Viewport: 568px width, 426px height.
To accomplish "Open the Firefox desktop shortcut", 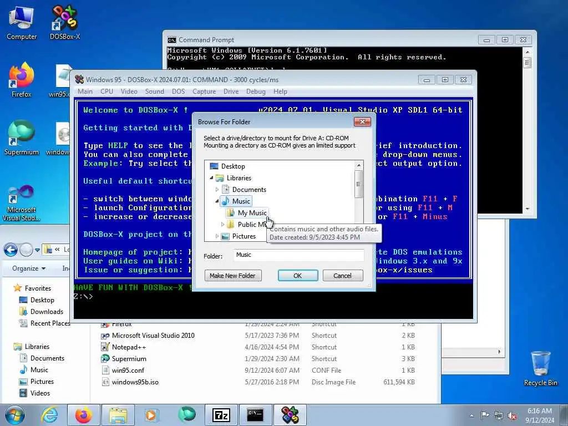I will pos(22,80).
